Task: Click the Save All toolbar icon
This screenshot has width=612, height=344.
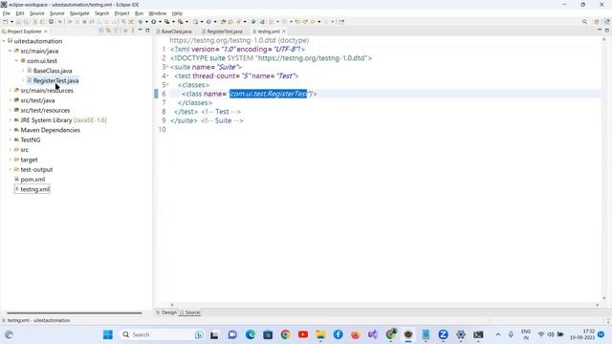Action: pos(26,22)
